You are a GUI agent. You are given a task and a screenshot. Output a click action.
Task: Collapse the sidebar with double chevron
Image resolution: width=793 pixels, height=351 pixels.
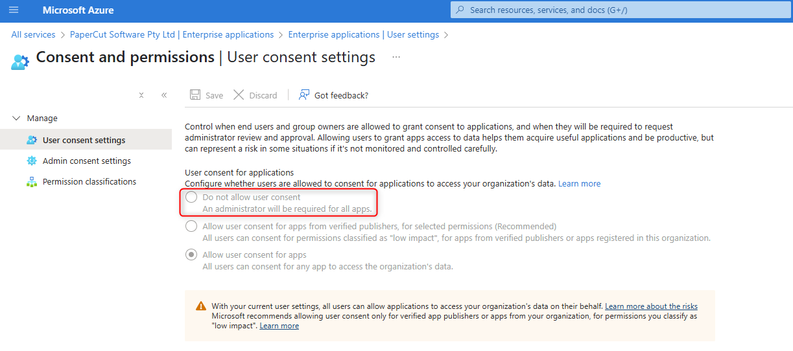coord(164,95)
